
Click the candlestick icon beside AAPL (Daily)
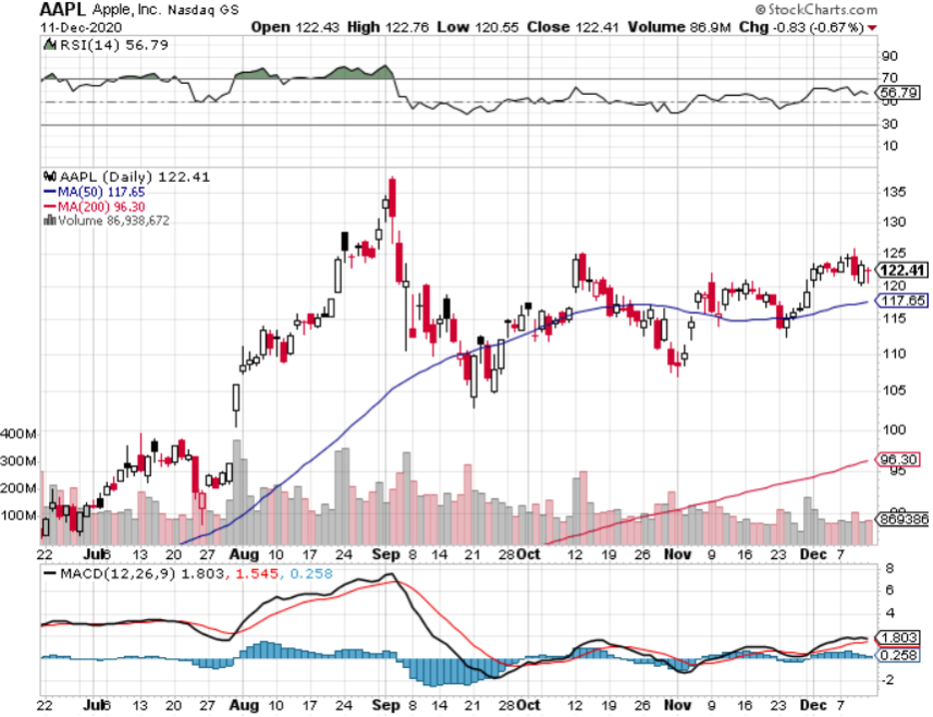tap(50, 177)
